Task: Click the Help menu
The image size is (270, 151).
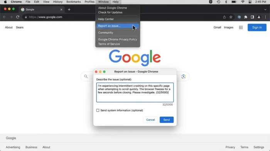Action: 116,2
